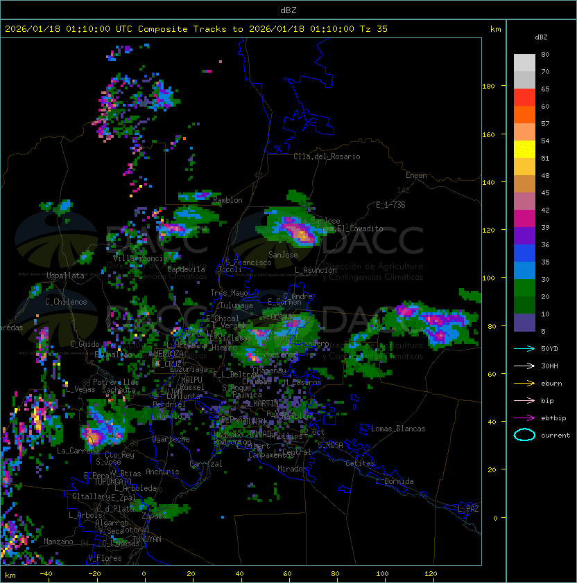577x583 pixels.
Task: Click the 'Ramblon' map label
Action: tap(227, 200)
